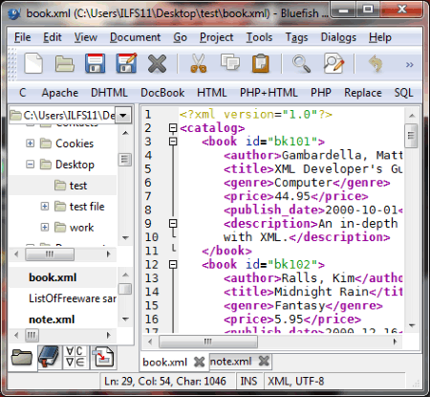
Task: Click the XML, UTF-8 status bar entry
Action: point(295,381)
